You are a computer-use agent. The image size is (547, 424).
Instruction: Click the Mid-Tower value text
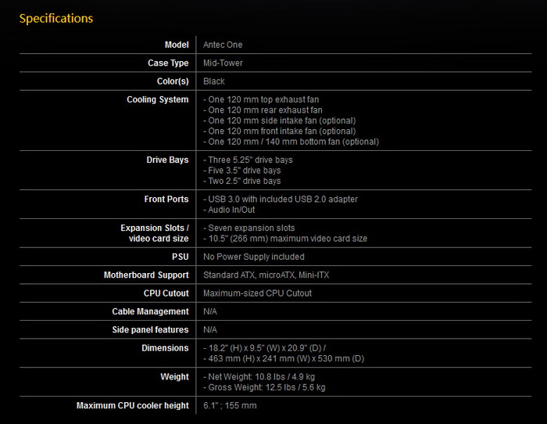click(x=223, y=63)
